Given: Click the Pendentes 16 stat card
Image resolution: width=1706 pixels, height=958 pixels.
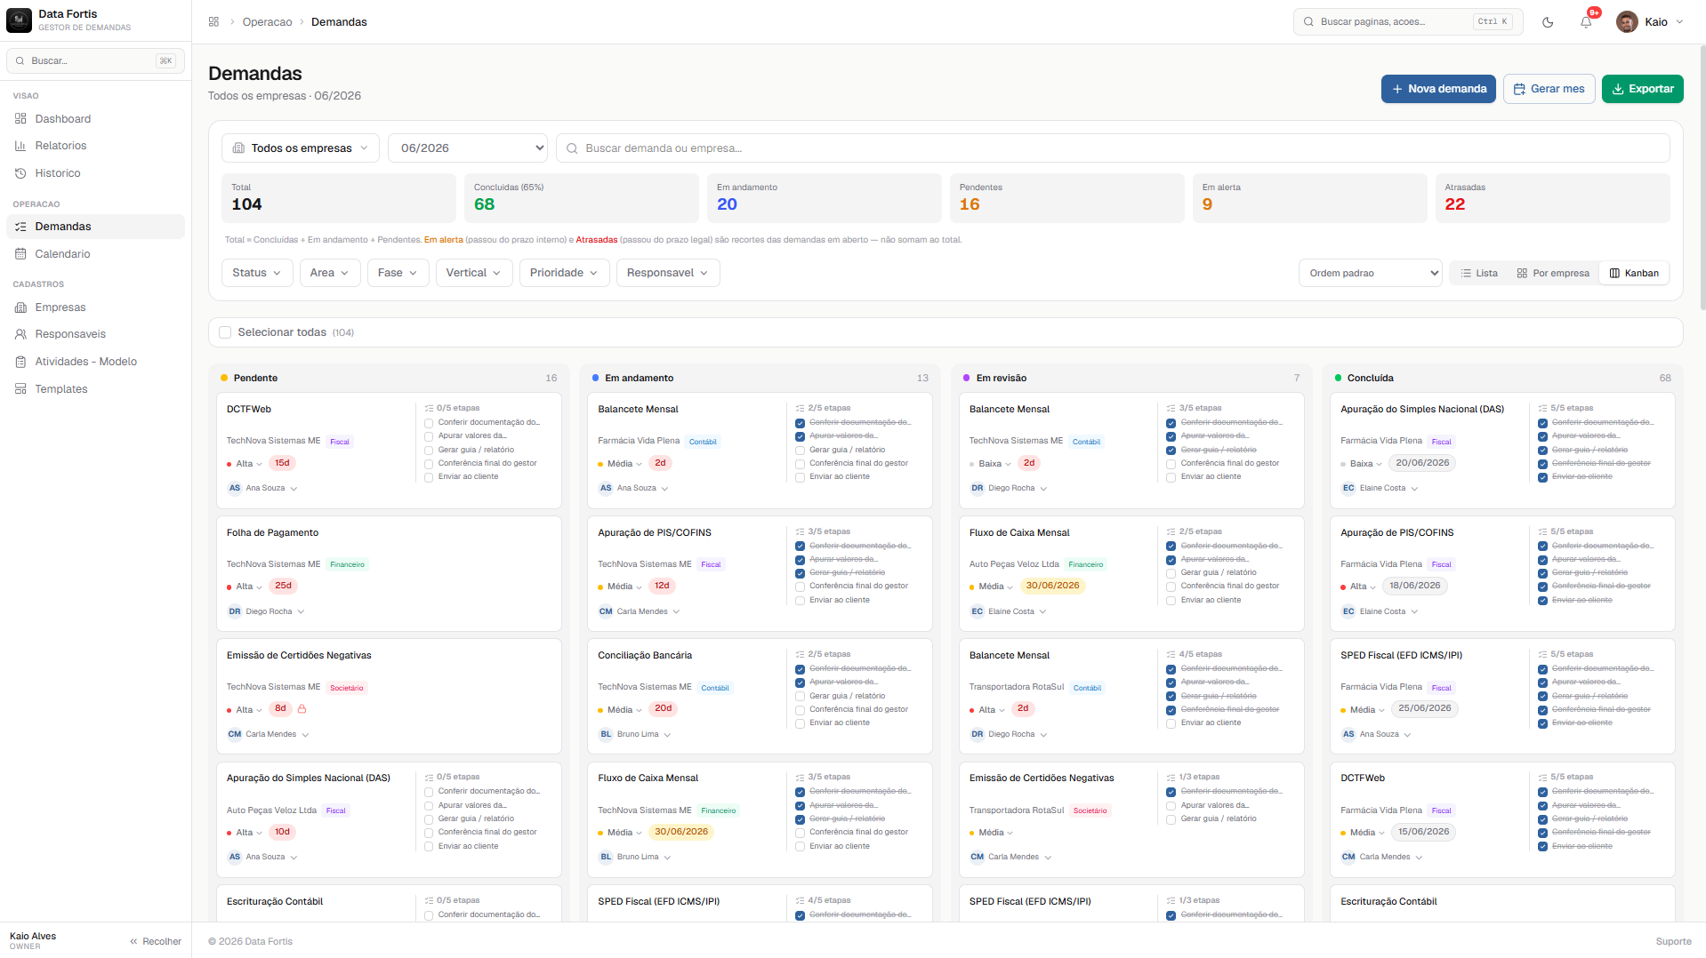Looking at the screenshot, I should 1066,198.
